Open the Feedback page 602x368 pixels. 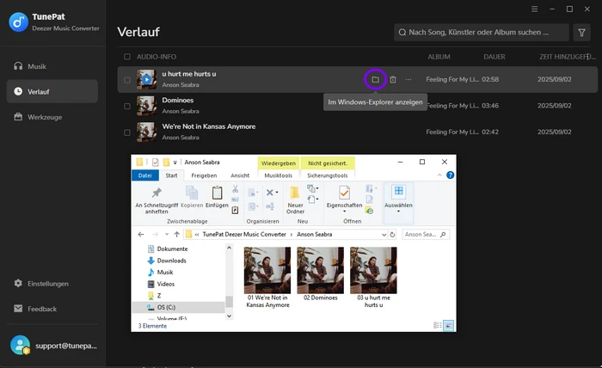(x=52, y=309)
